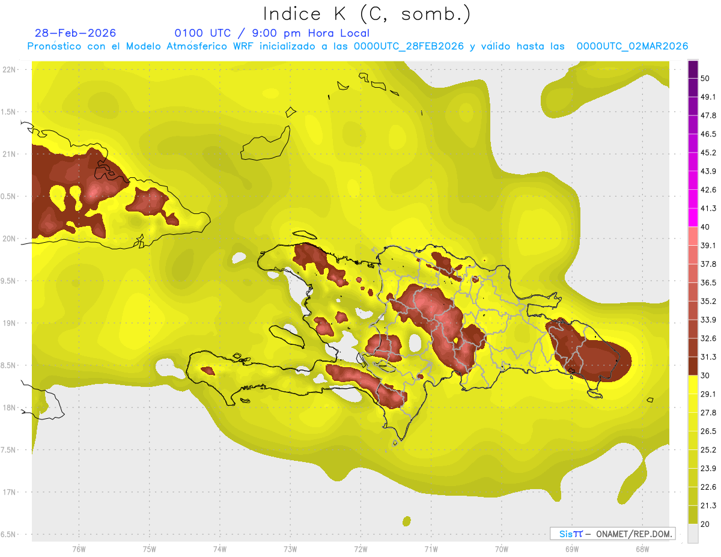Click the colorbar label '40'
The width and height of the screenshot is (721, 557).
click(705, 227)
